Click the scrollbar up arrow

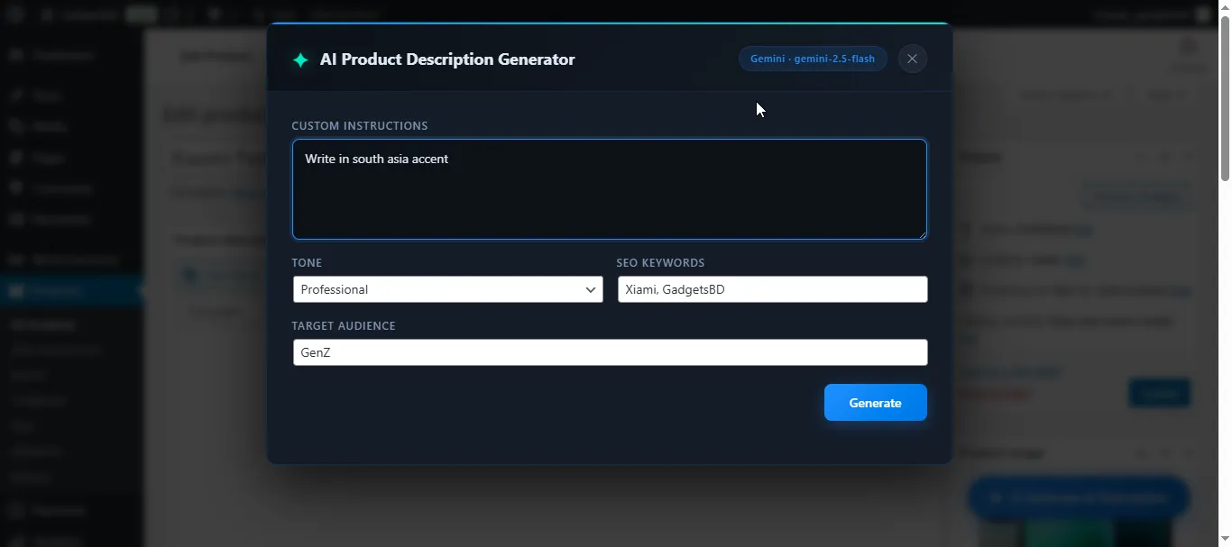(1224, 7)
